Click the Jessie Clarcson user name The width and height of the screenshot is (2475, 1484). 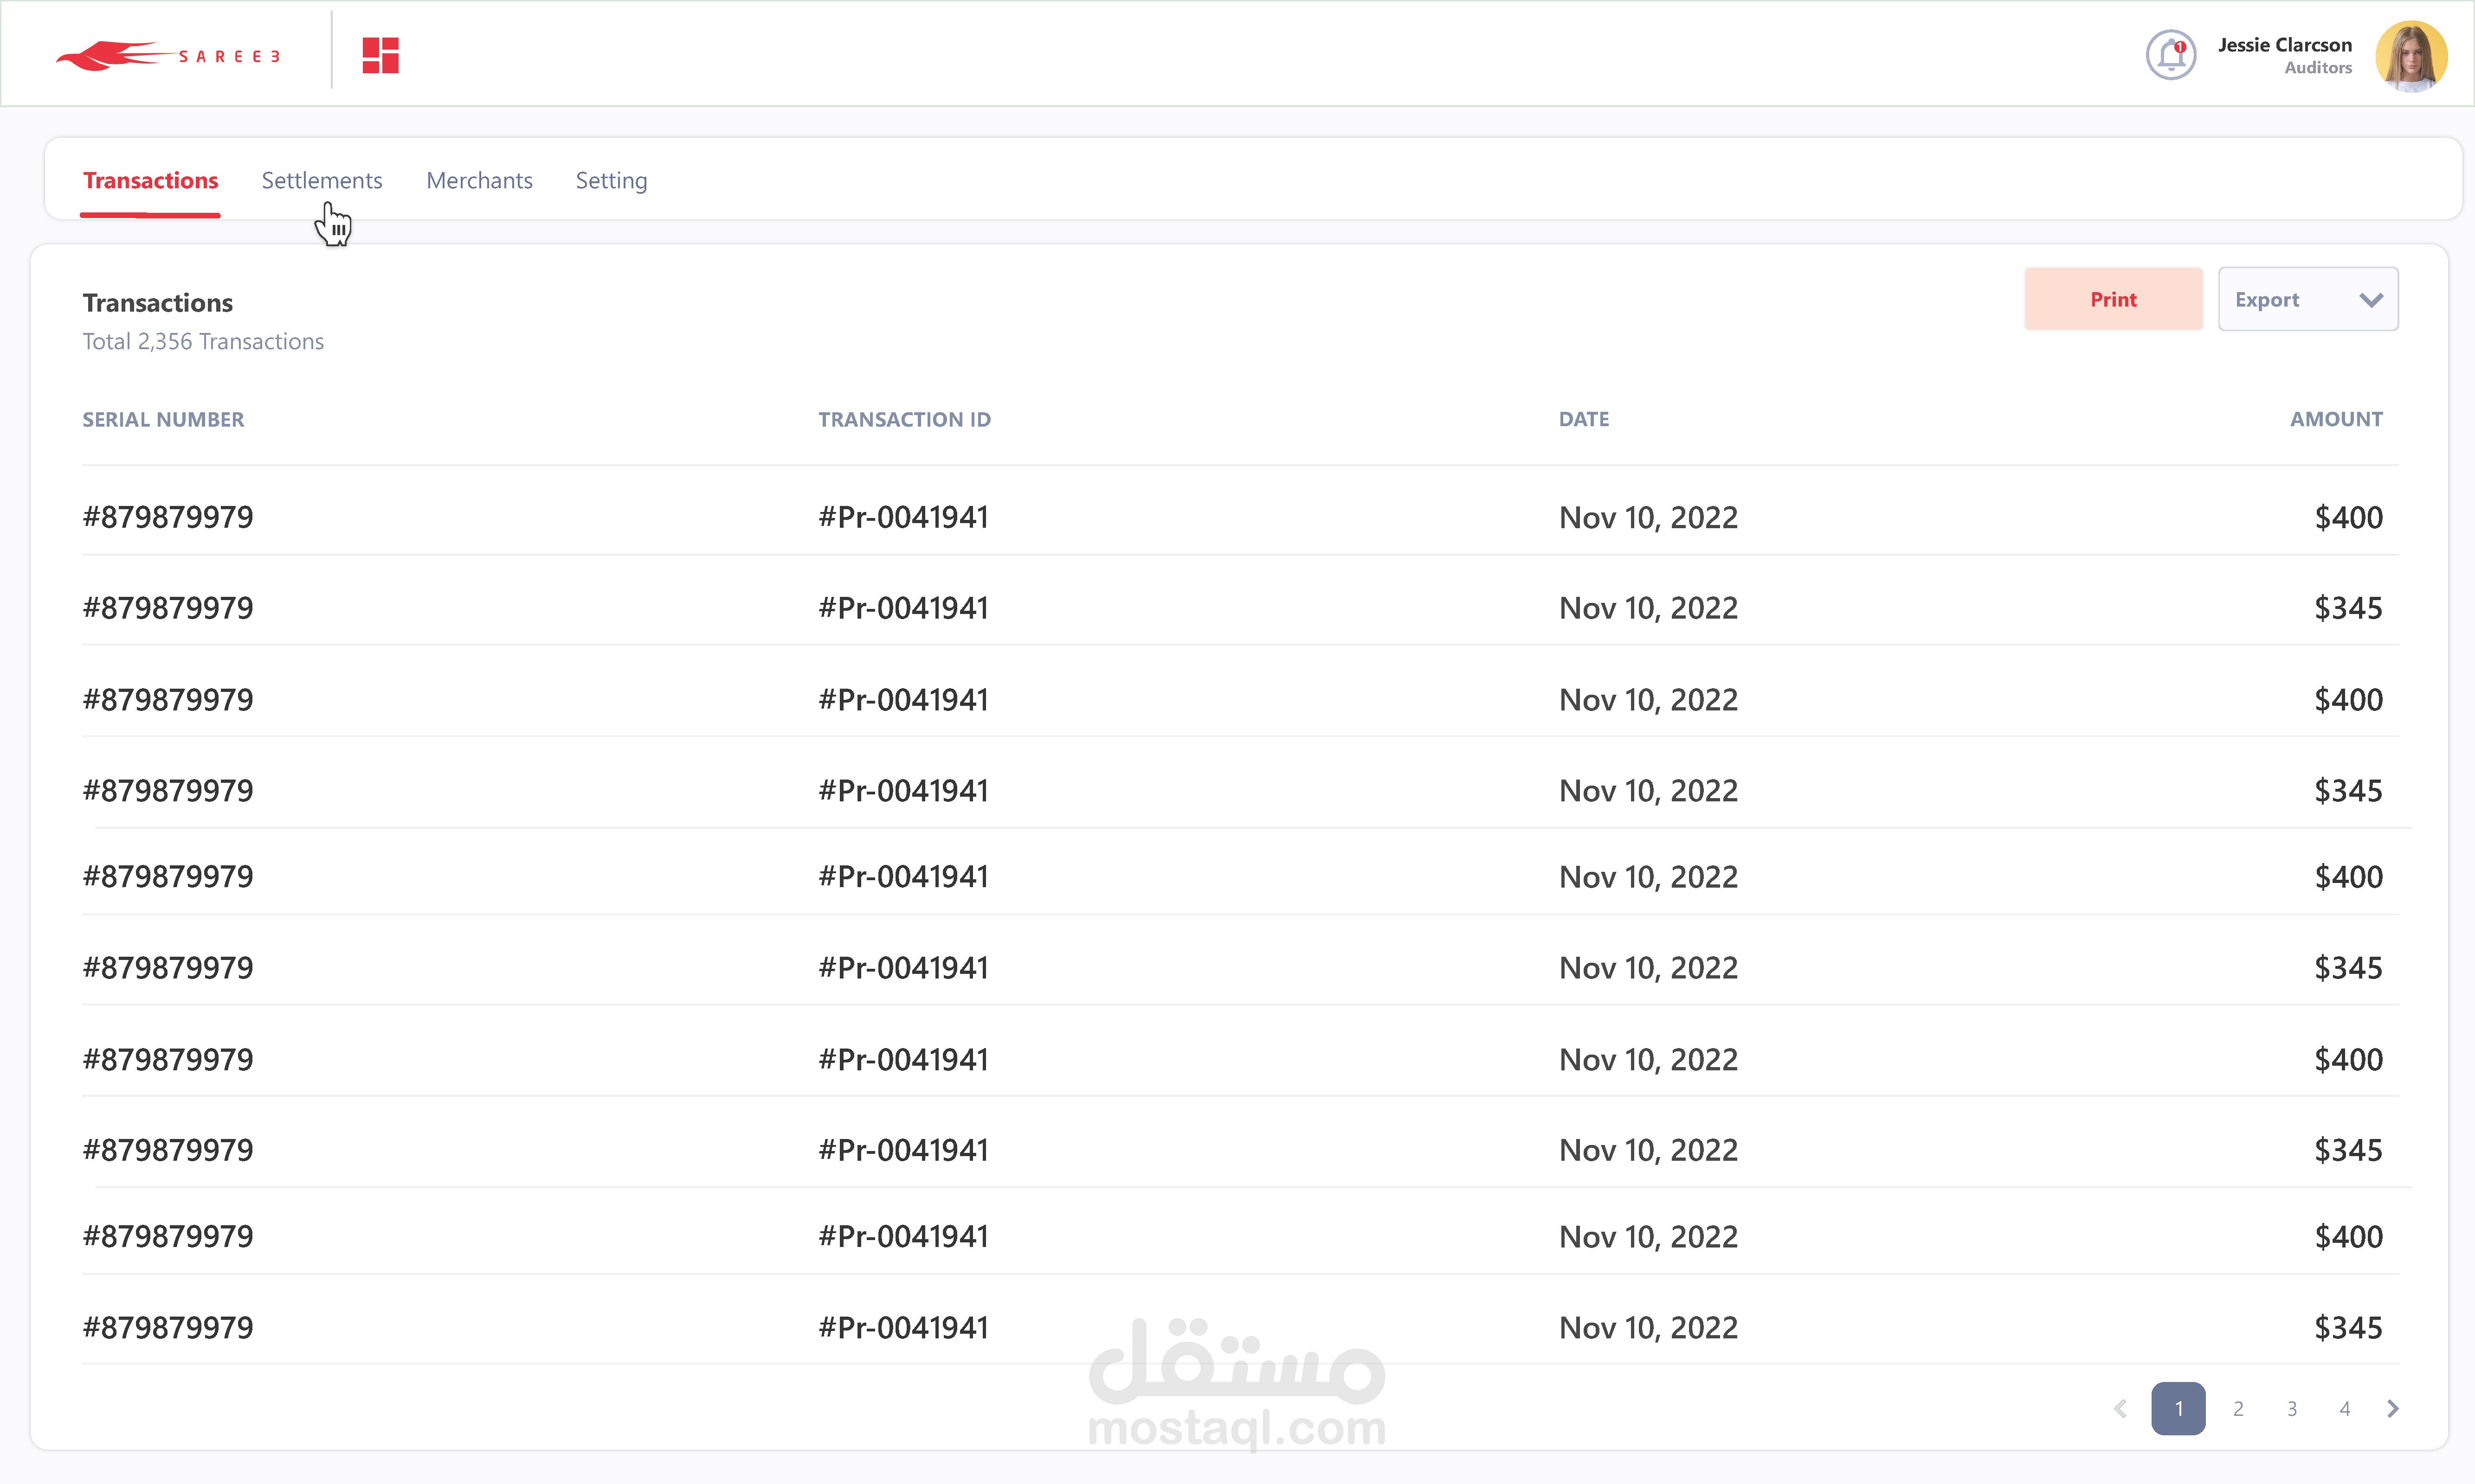click(2284, 45)
